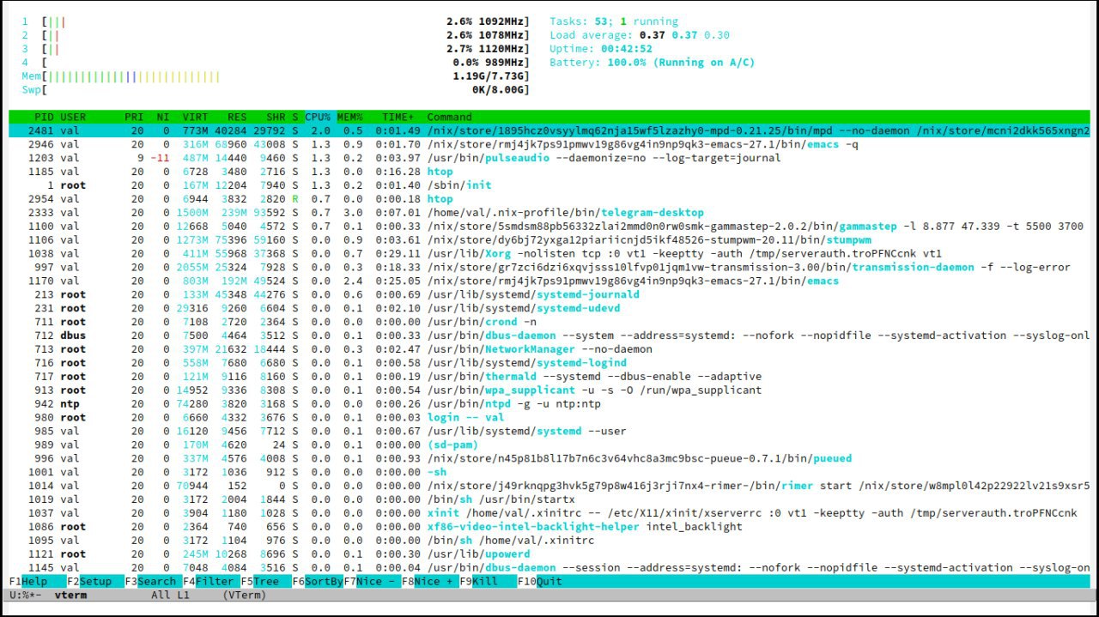
Task: Select the mpd process row, PID 2481
Action: (x=549, y=130)
